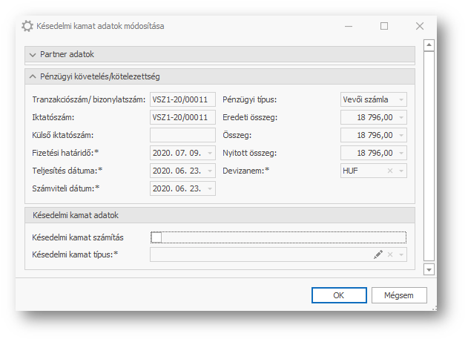
Task: Maximize the dialog window
Action: pyautogui.click(x=384, y=26)
